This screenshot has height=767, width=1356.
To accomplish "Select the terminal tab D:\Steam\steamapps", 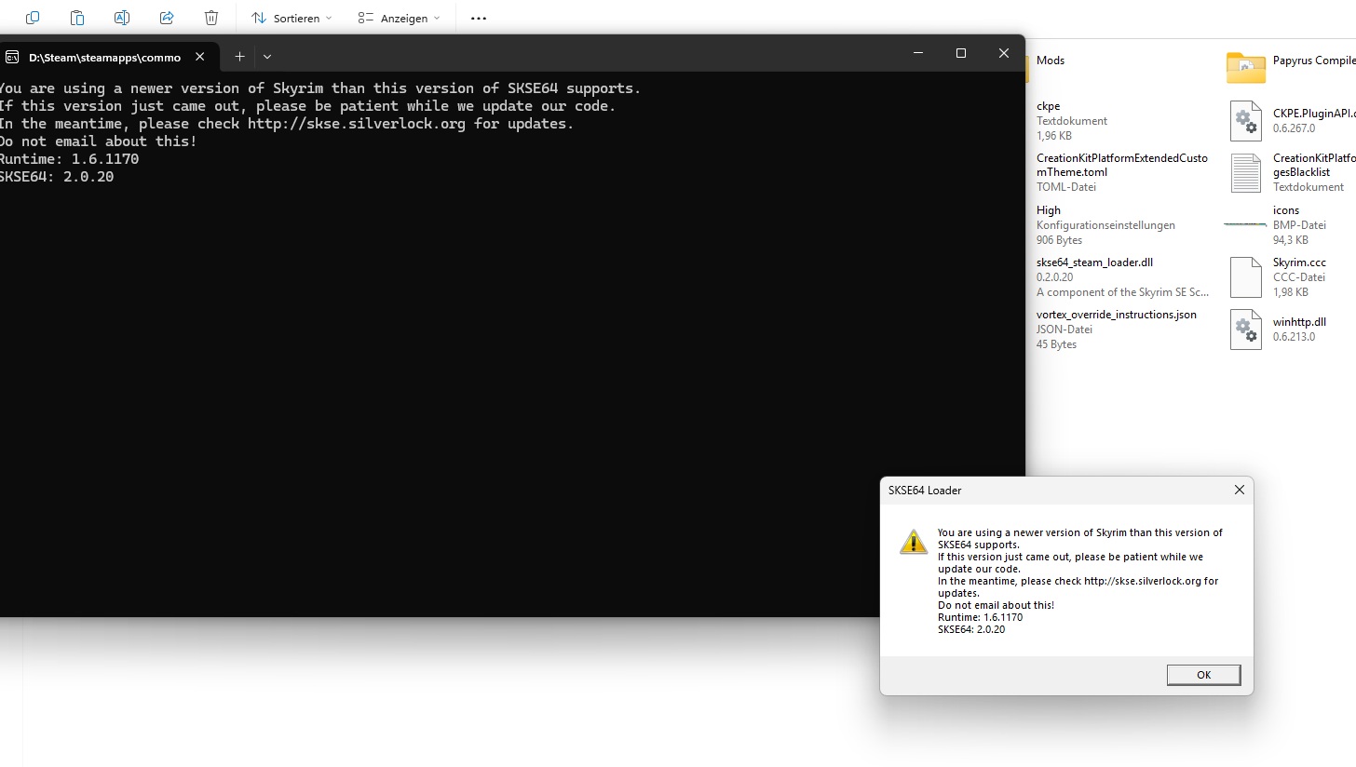I will pos(104,57).
